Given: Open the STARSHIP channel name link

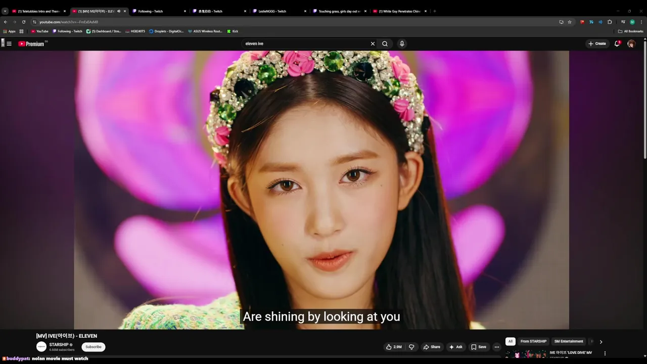Looking at the screenshot, I should tap(59, 345).
